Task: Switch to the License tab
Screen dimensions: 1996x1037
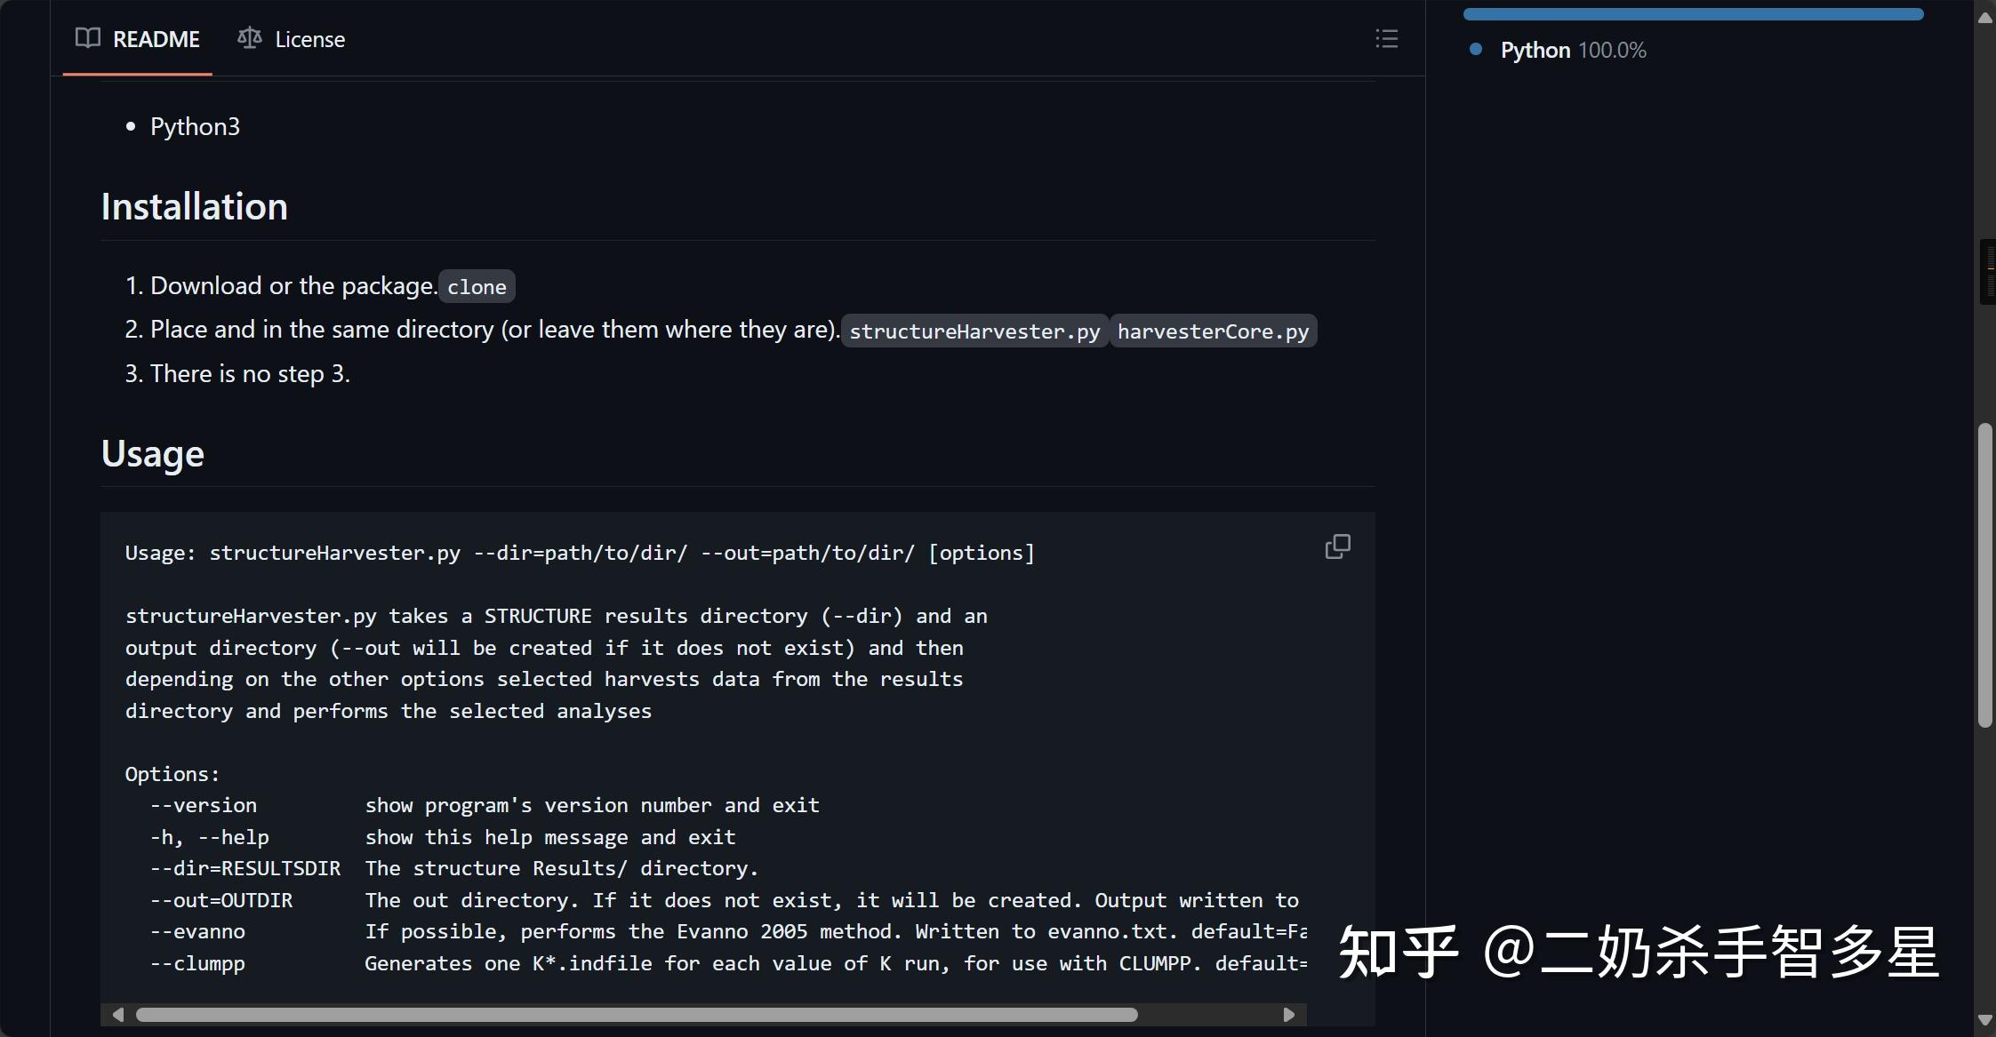Action: click(309, 38)
